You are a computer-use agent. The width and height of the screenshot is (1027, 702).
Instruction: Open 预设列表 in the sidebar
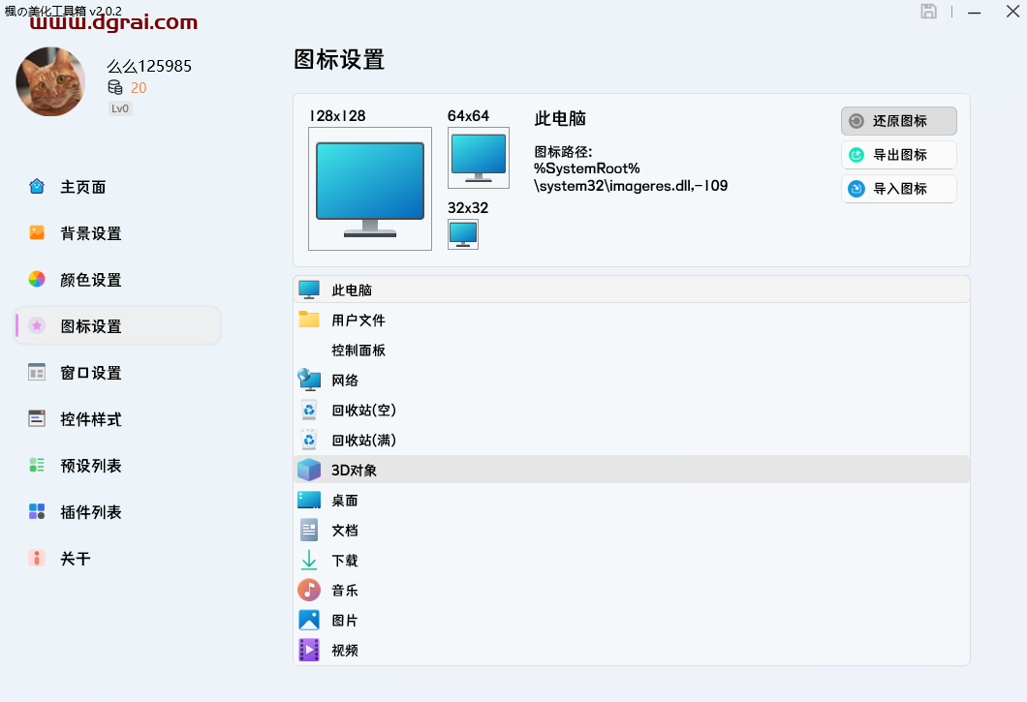click(x=118, y=467)
